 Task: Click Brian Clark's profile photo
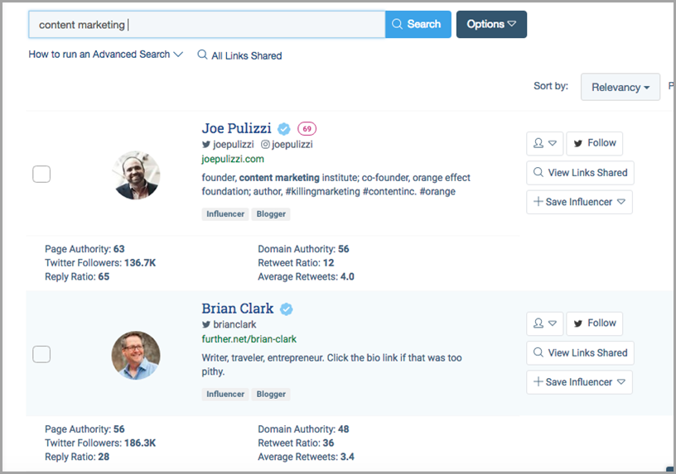(136, 355)
